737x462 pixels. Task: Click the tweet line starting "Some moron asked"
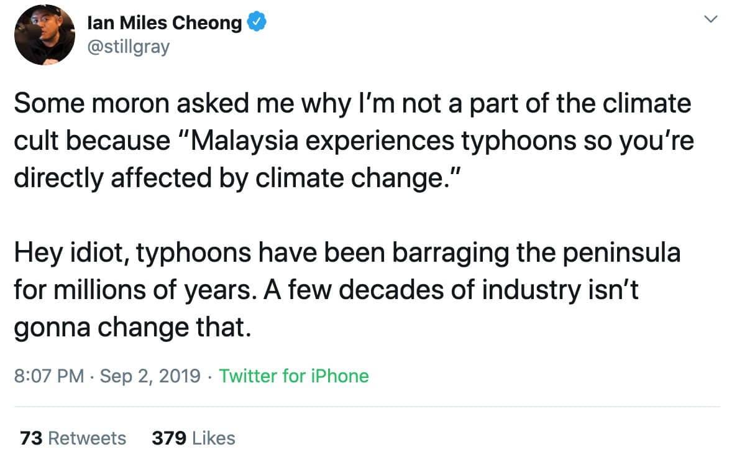[x=352, y=103]
